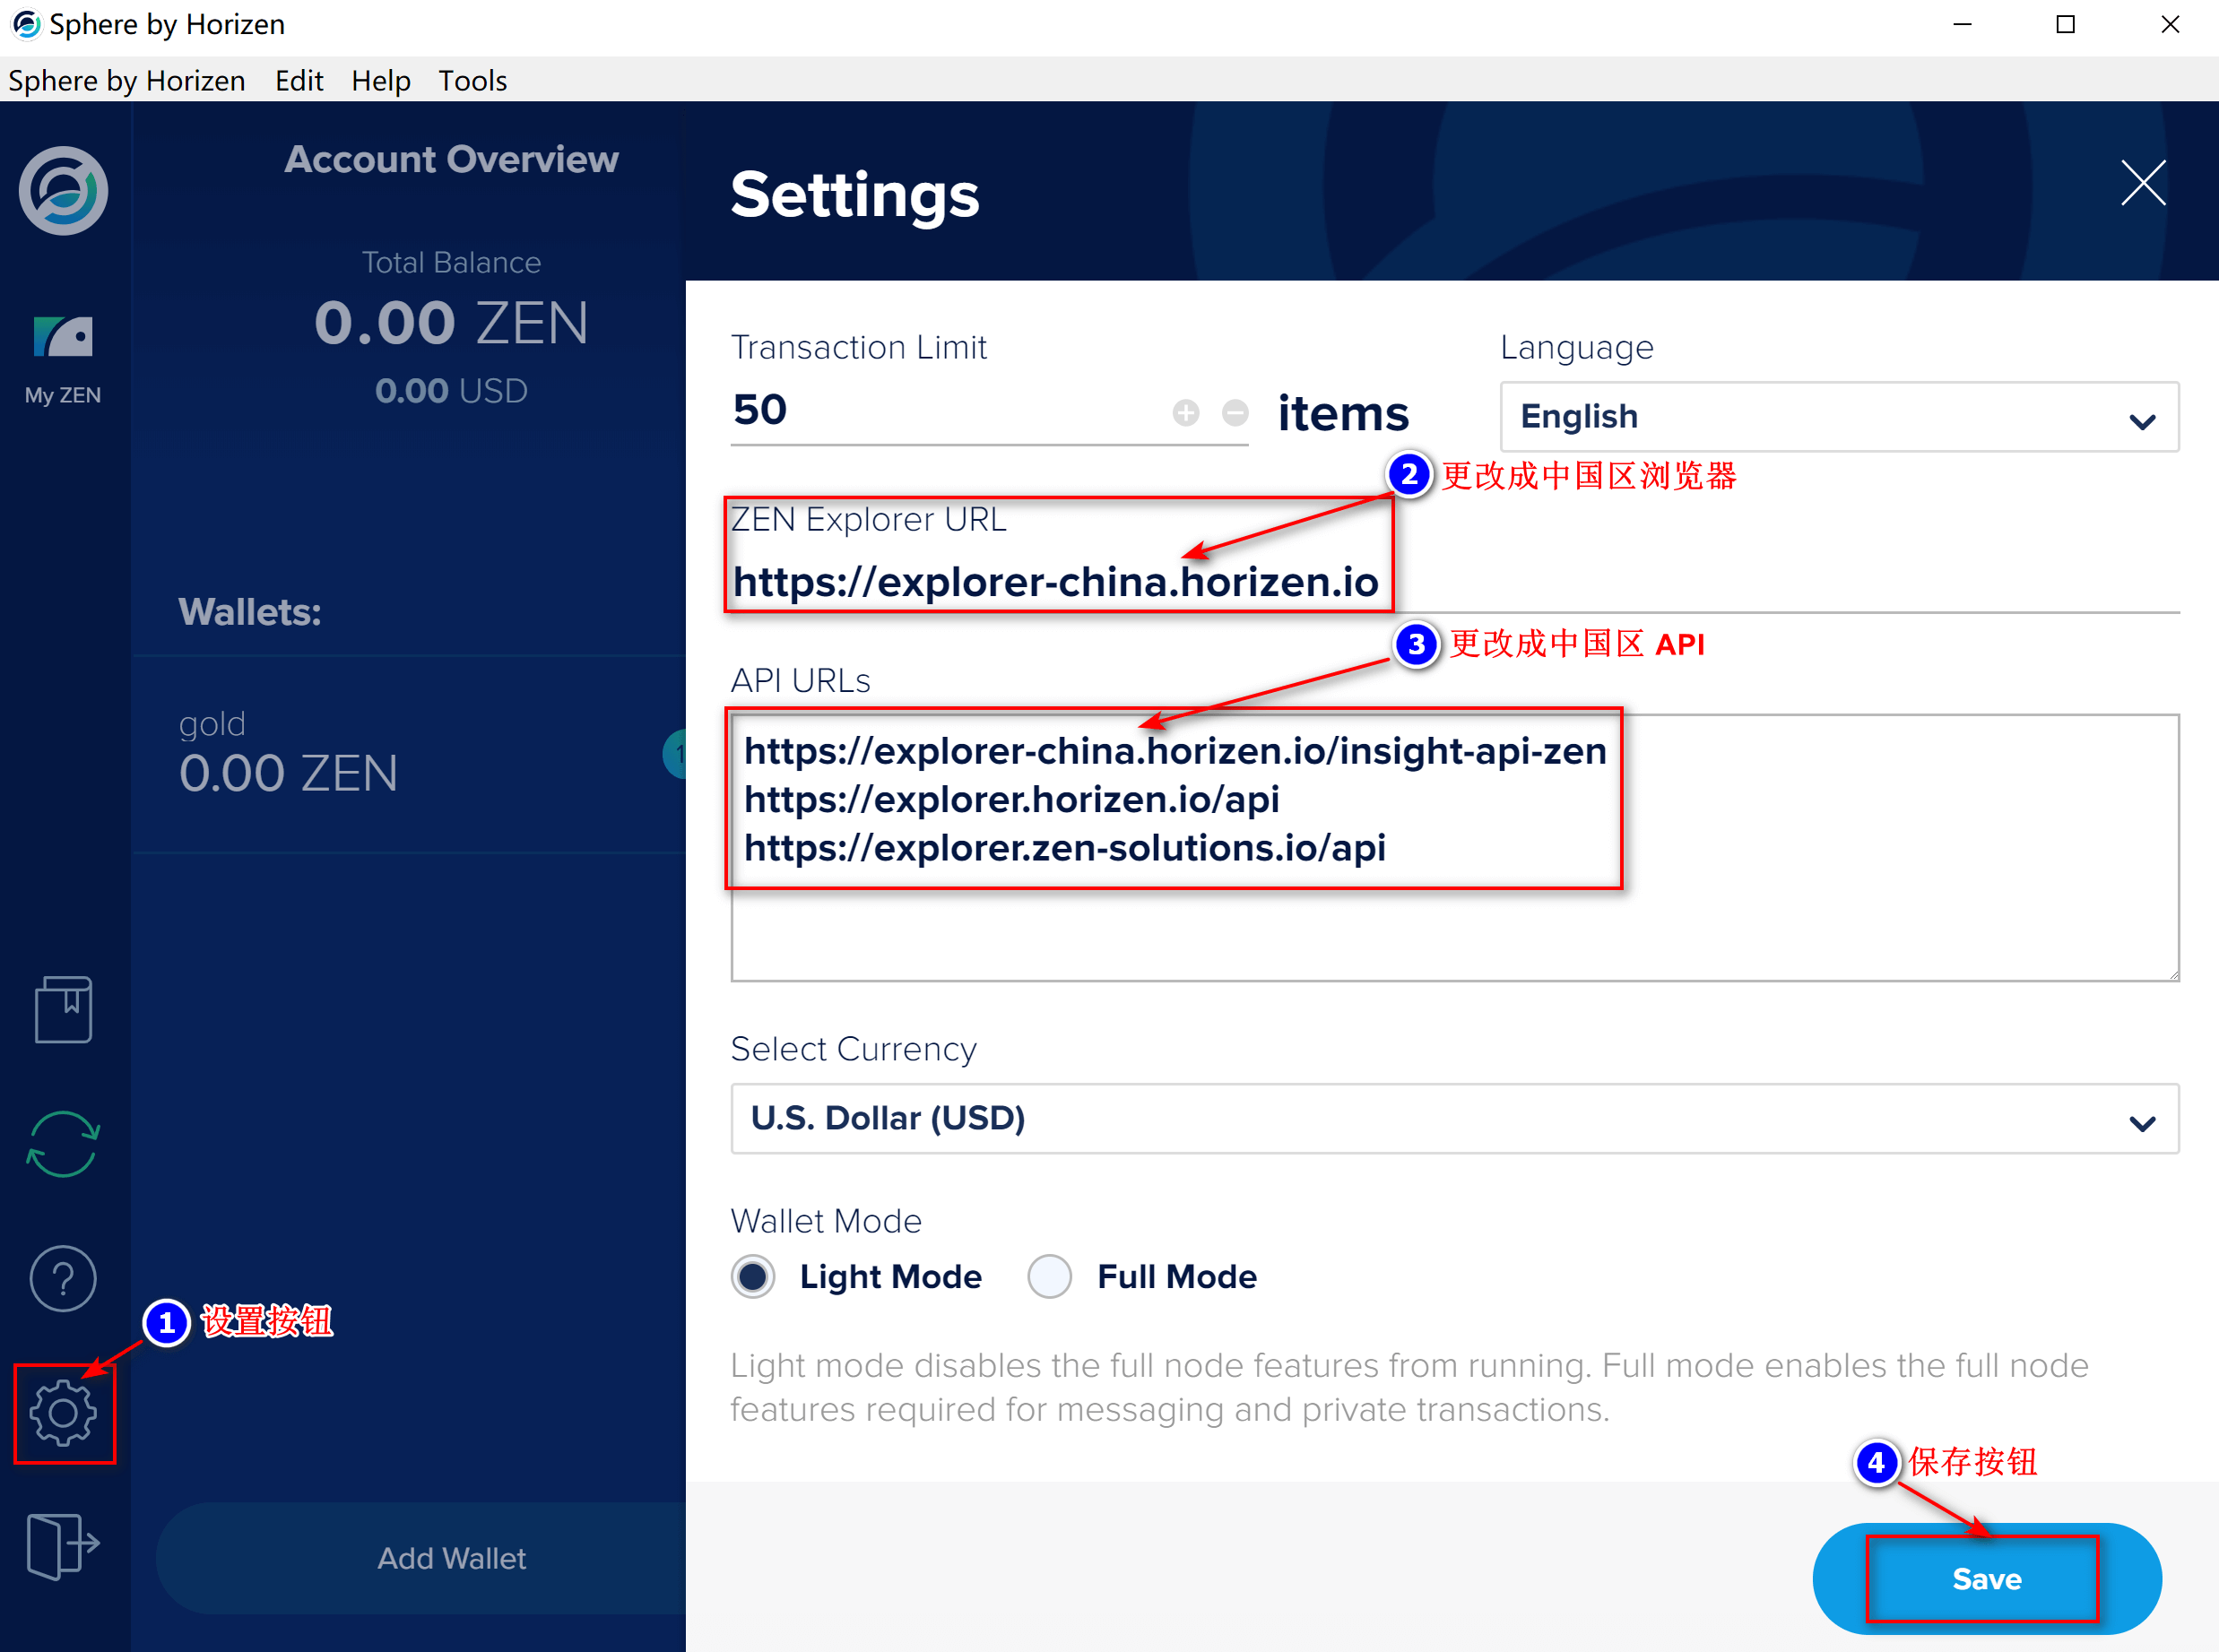Expand the Select Currency dropdown
Viewport: 2219px width, 1652px height.
pyautogui.click(x=1455, y=1119)
